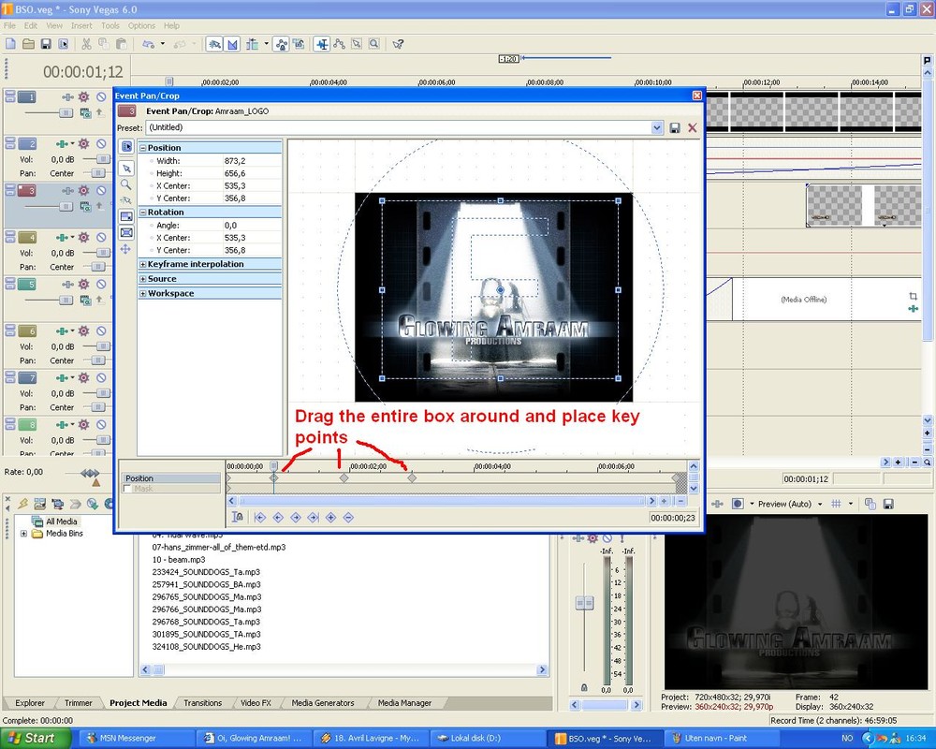Screen dimensions: 936x749
Task: Toggle the Automatic Crossfades toolbar icon
Action: (232, 44)
